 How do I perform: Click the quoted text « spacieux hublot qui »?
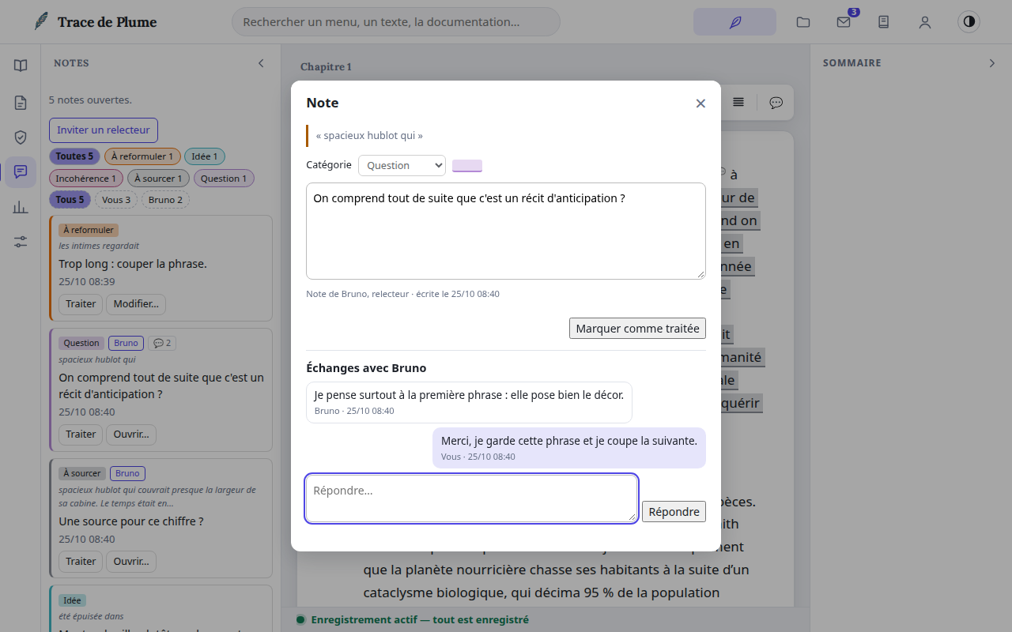tap(369, 136)
